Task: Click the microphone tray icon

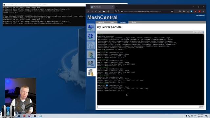Action: point(187,116)
